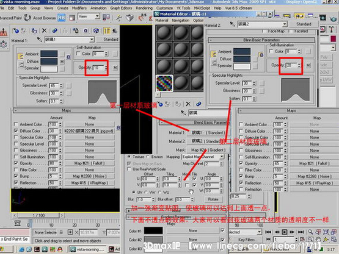This screenshot has width=339, height=256.
Task: Click the Mask Map (Gradient) button
Action: pos(208,150)
